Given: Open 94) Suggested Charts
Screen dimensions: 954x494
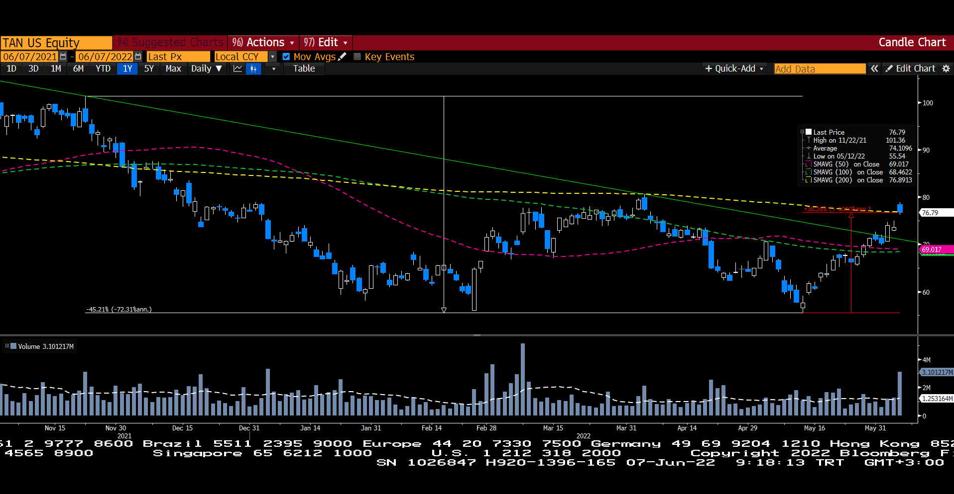Looking at the screenshot, I should [170, 42].
